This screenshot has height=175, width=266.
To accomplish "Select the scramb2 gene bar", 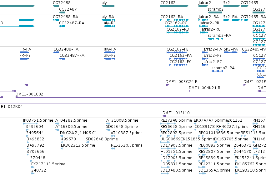I will coord(215,12).
